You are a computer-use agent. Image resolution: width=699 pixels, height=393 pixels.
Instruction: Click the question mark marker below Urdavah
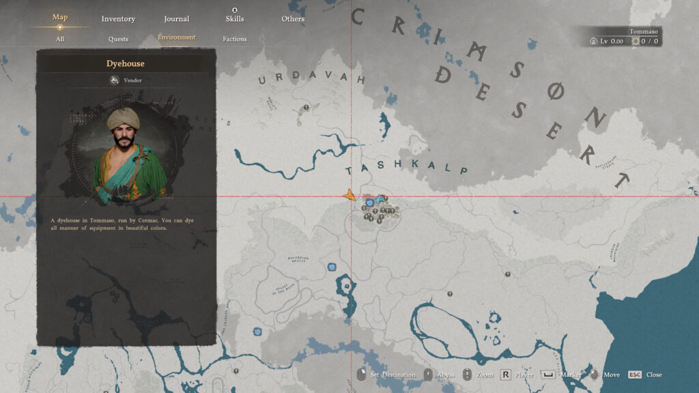(306, 107)
